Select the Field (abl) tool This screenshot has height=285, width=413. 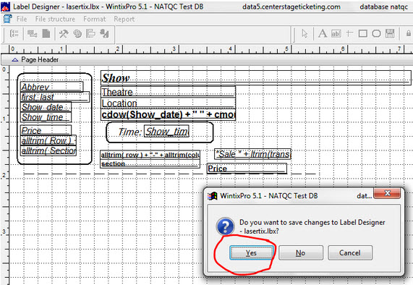[x=336, y=34]
